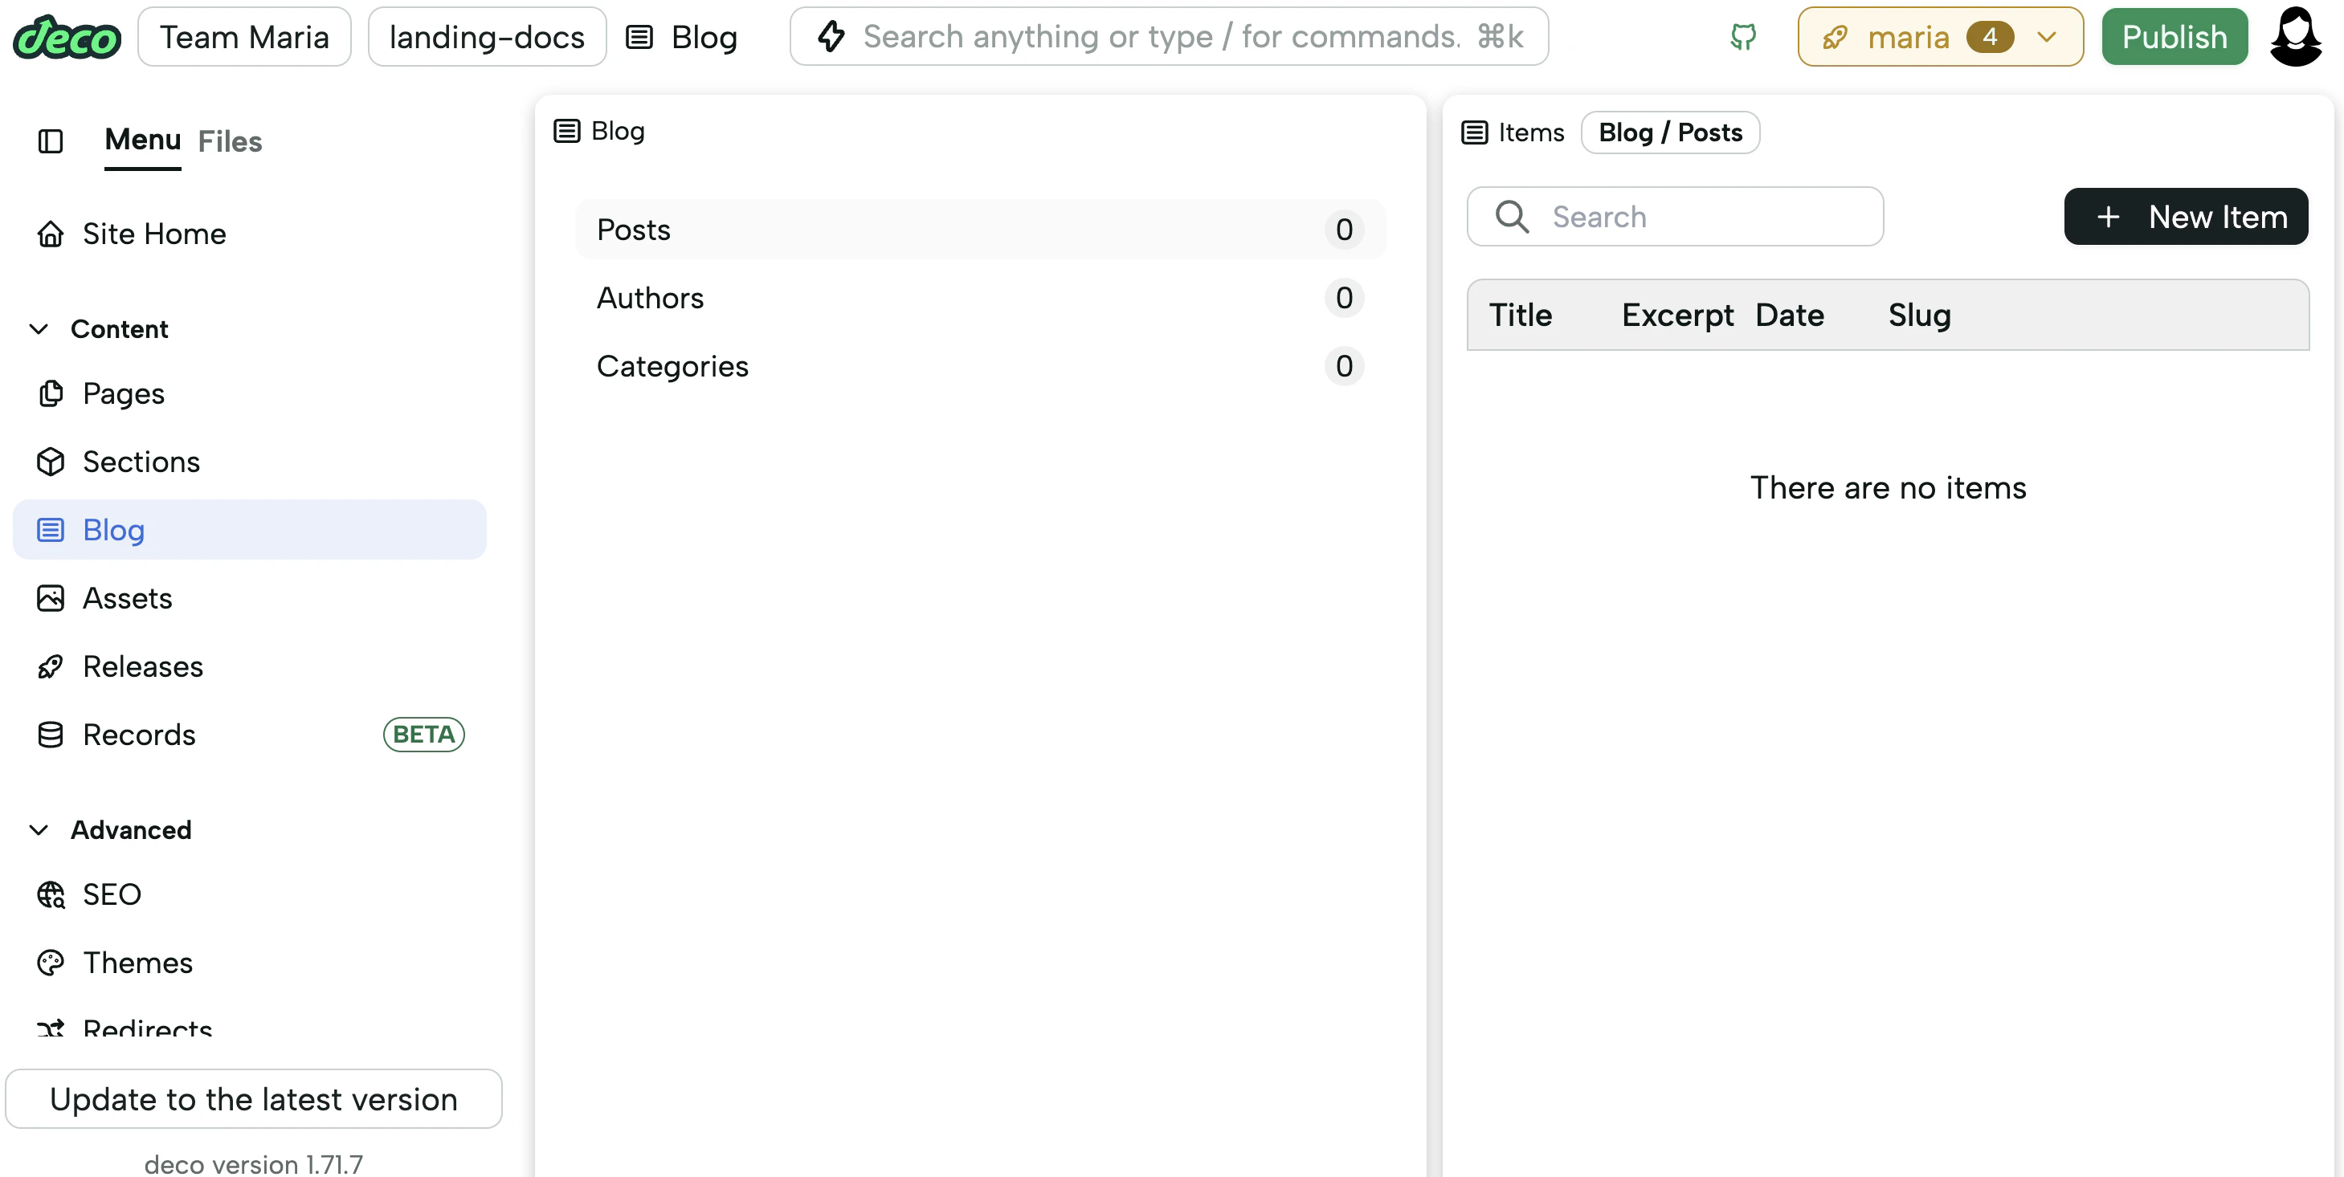2344x1177 pixels.
Task: Switch to the Files tab
Action: click(x=229, y=141)
